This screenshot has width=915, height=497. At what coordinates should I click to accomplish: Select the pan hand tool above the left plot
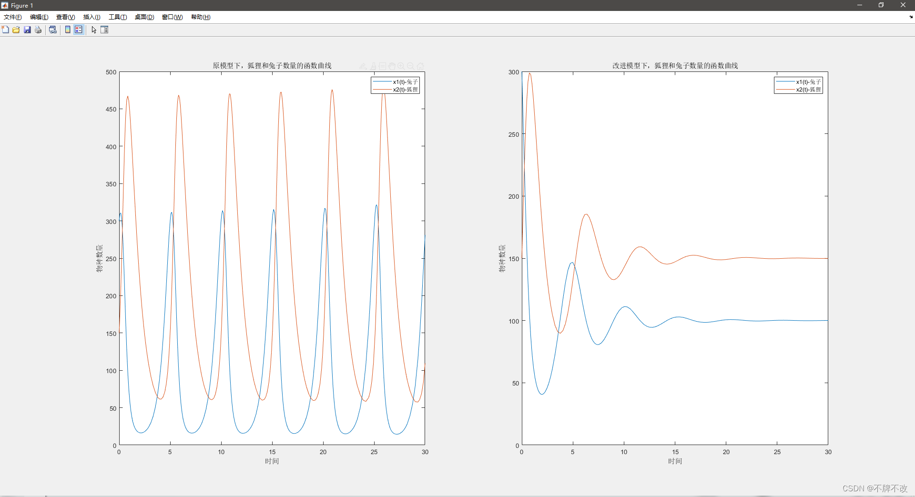[x=392, y=66]
